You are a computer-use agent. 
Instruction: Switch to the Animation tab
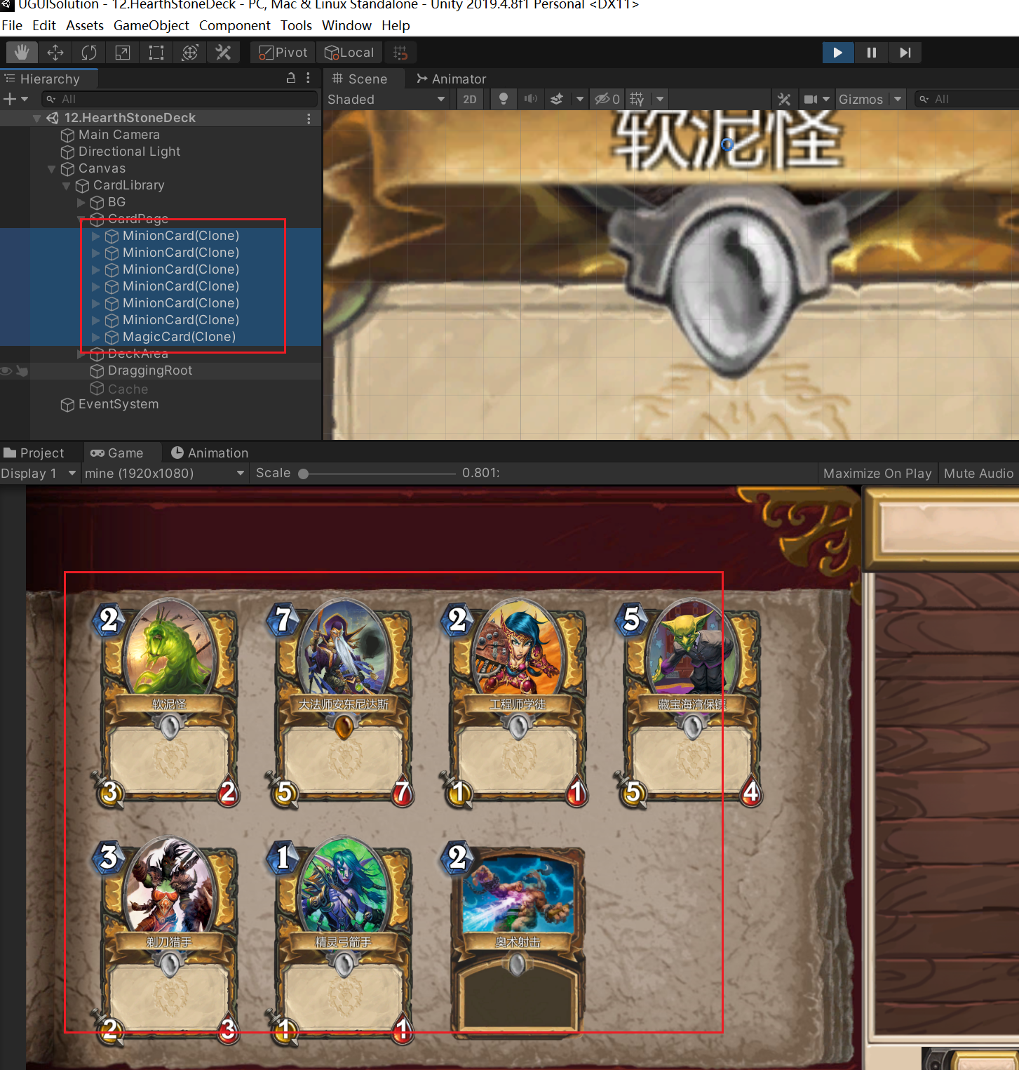tap(210, 453)
